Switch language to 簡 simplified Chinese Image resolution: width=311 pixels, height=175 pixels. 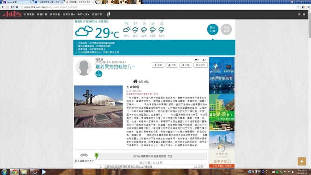[304, 14]
